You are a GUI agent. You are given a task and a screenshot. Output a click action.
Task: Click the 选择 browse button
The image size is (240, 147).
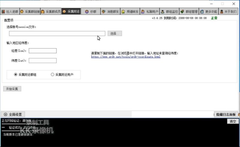(x=115, y=33)
